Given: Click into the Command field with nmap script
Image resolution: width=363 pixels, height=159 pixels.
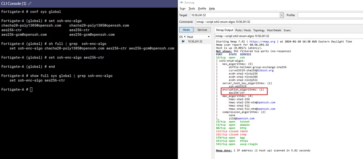Looking at the screenshot, I should (x=279, y=22).
